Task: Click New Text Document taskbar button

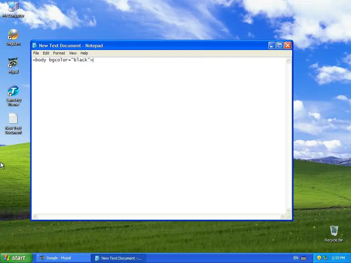Action: coord(118,258)
